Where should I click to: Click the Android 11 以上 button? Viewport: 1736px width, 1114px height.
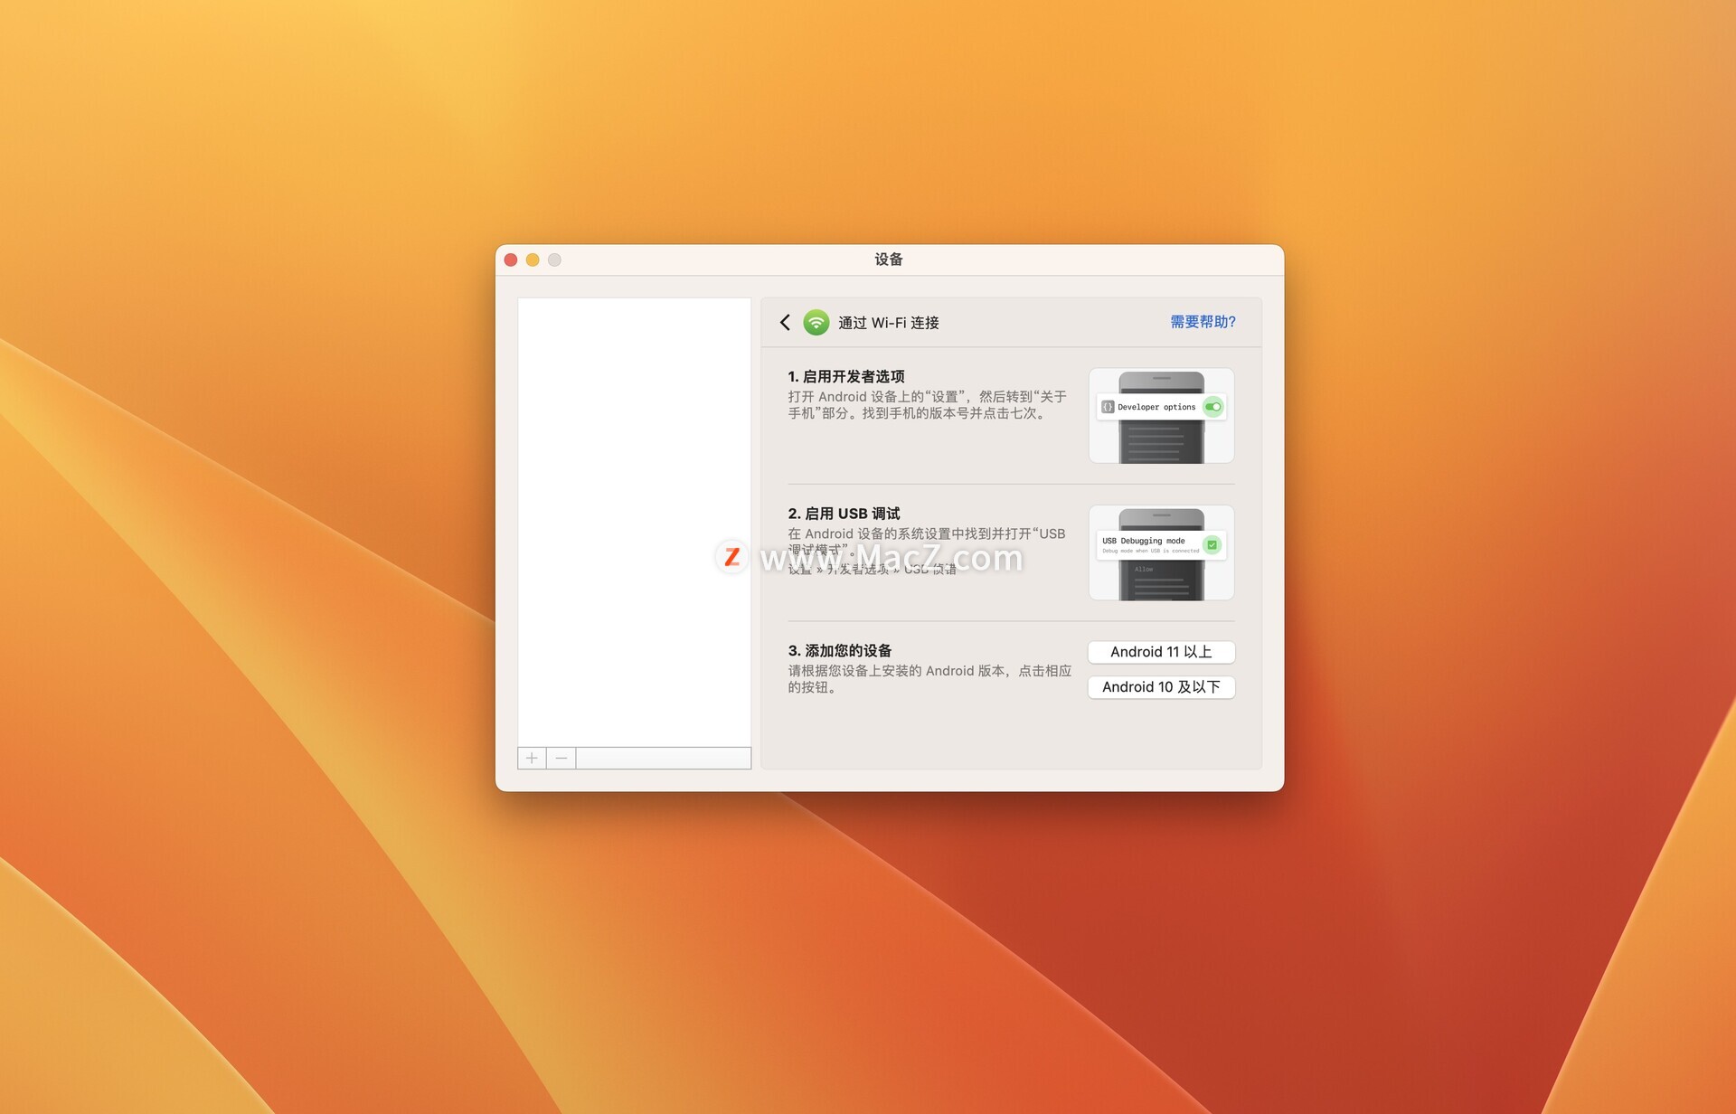pos(1161,652)
